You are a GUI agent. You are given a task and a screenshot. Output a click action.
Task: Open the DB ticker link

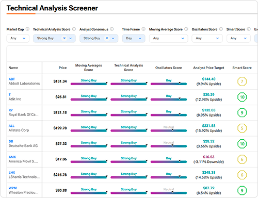11,141
